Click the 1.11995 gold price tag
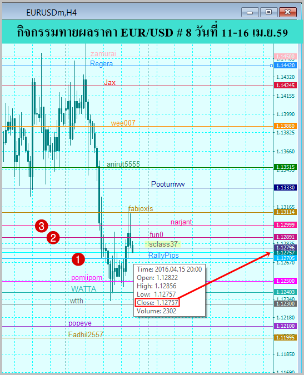Image resolution: width=304 pixels, height=375 pixels. tap(285, 338)
